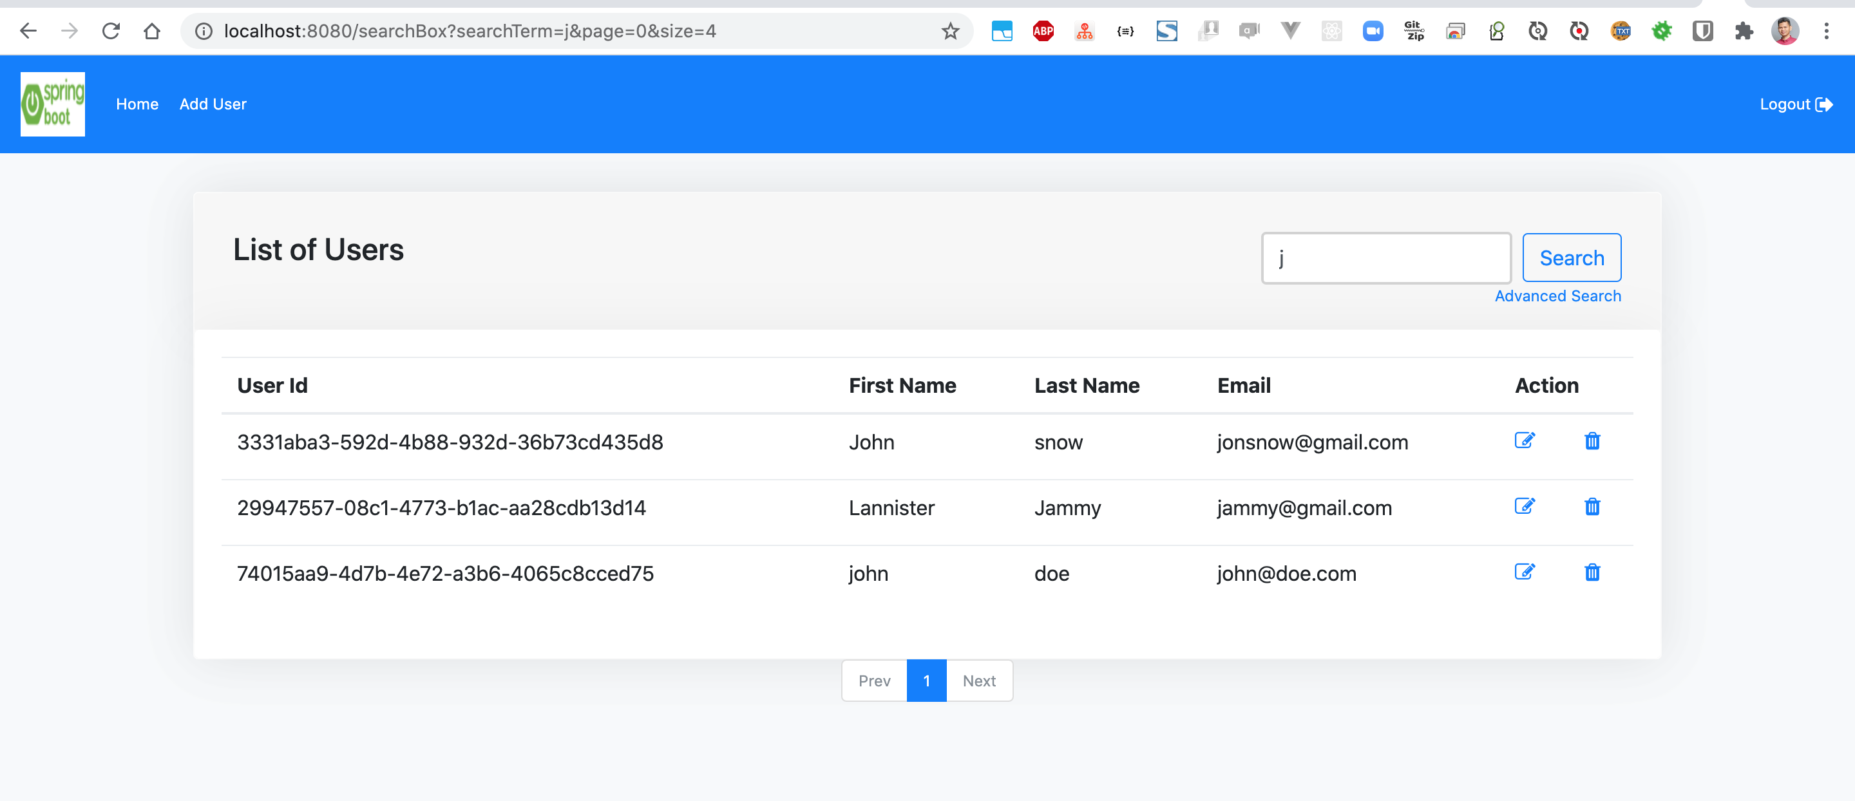
Task: Delete john@doe.com user via trash icon
Action: tap(1592, 572)
